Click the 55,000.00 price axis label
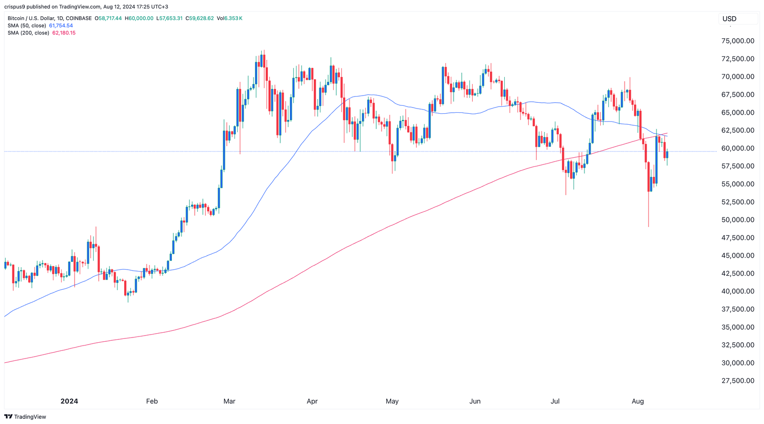This screenshot has height=424, width=764. (x=738, y=184)
